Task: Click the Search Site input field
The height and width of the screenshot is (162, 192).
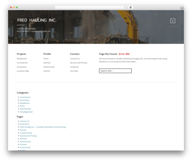Action: [x=115, y=71]
